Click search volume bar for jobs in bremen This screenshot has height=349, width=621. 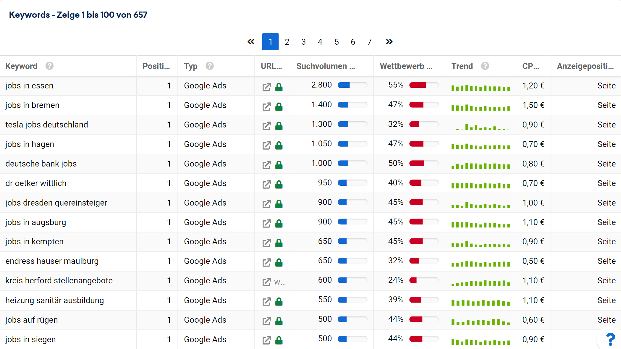(x=352, y=105)
